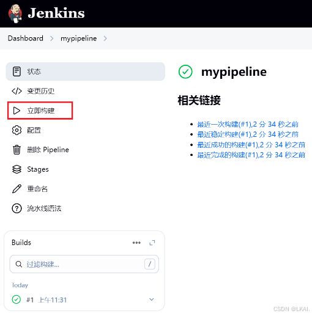Select 重命名 sidebar entry
312x316 pixels.
tap(37, 189)
